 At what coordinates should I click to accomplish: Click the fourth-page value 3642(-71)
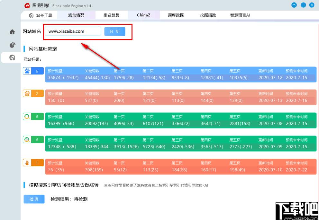click(x=211, y=124)
